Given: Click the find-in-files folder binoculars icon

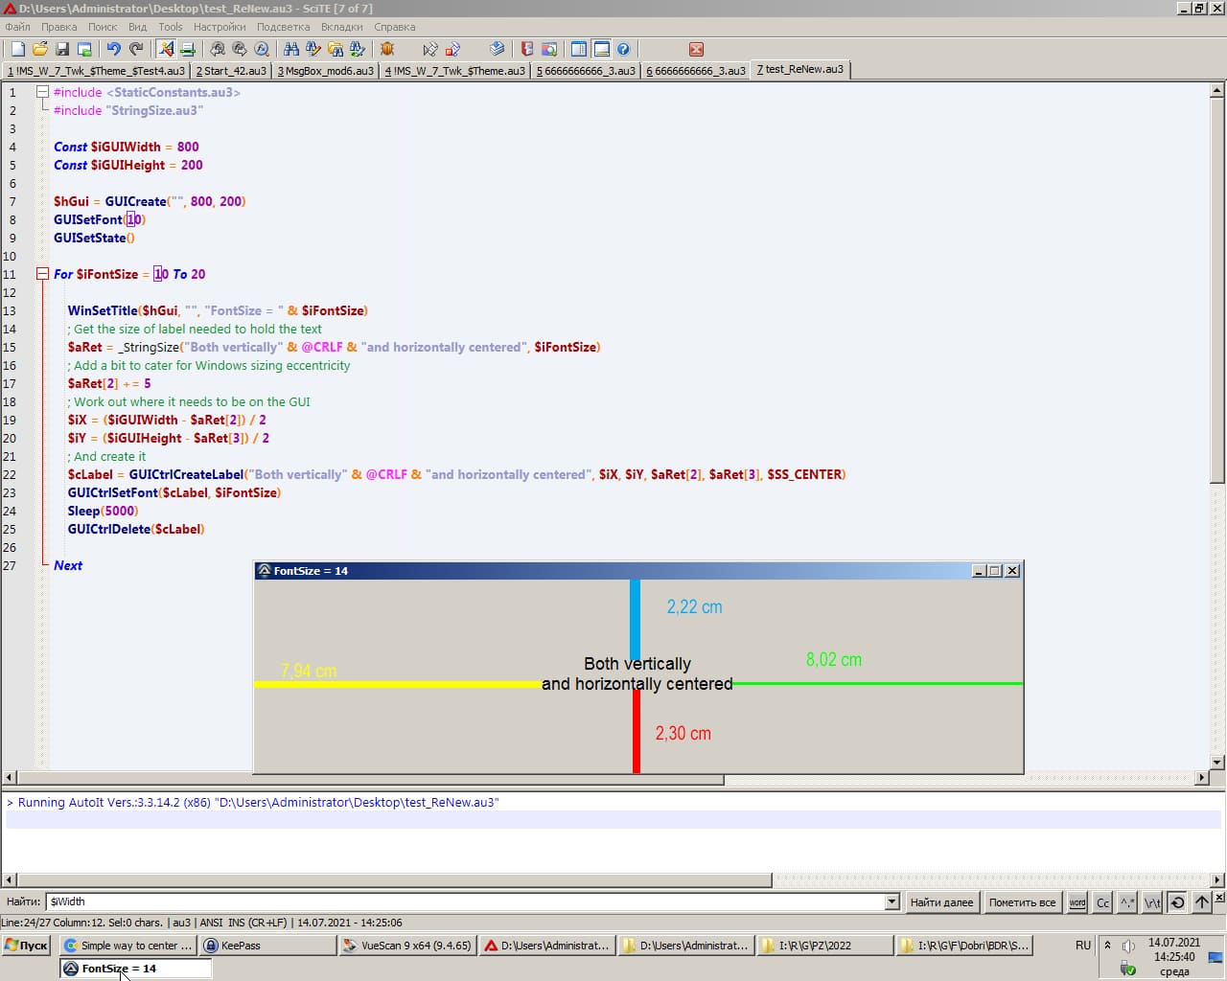Looking at the screenshot, I should pyautogui.click(x=336, y=49).
